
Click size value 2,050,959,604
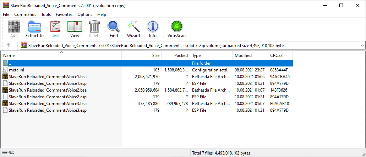pos(147,90)
